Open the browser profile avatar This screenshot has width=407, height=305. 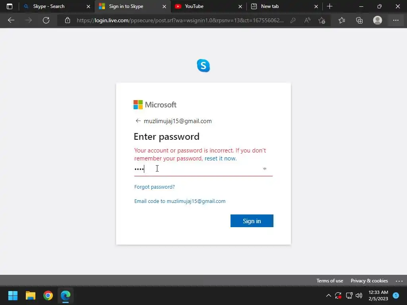point(378,20)
